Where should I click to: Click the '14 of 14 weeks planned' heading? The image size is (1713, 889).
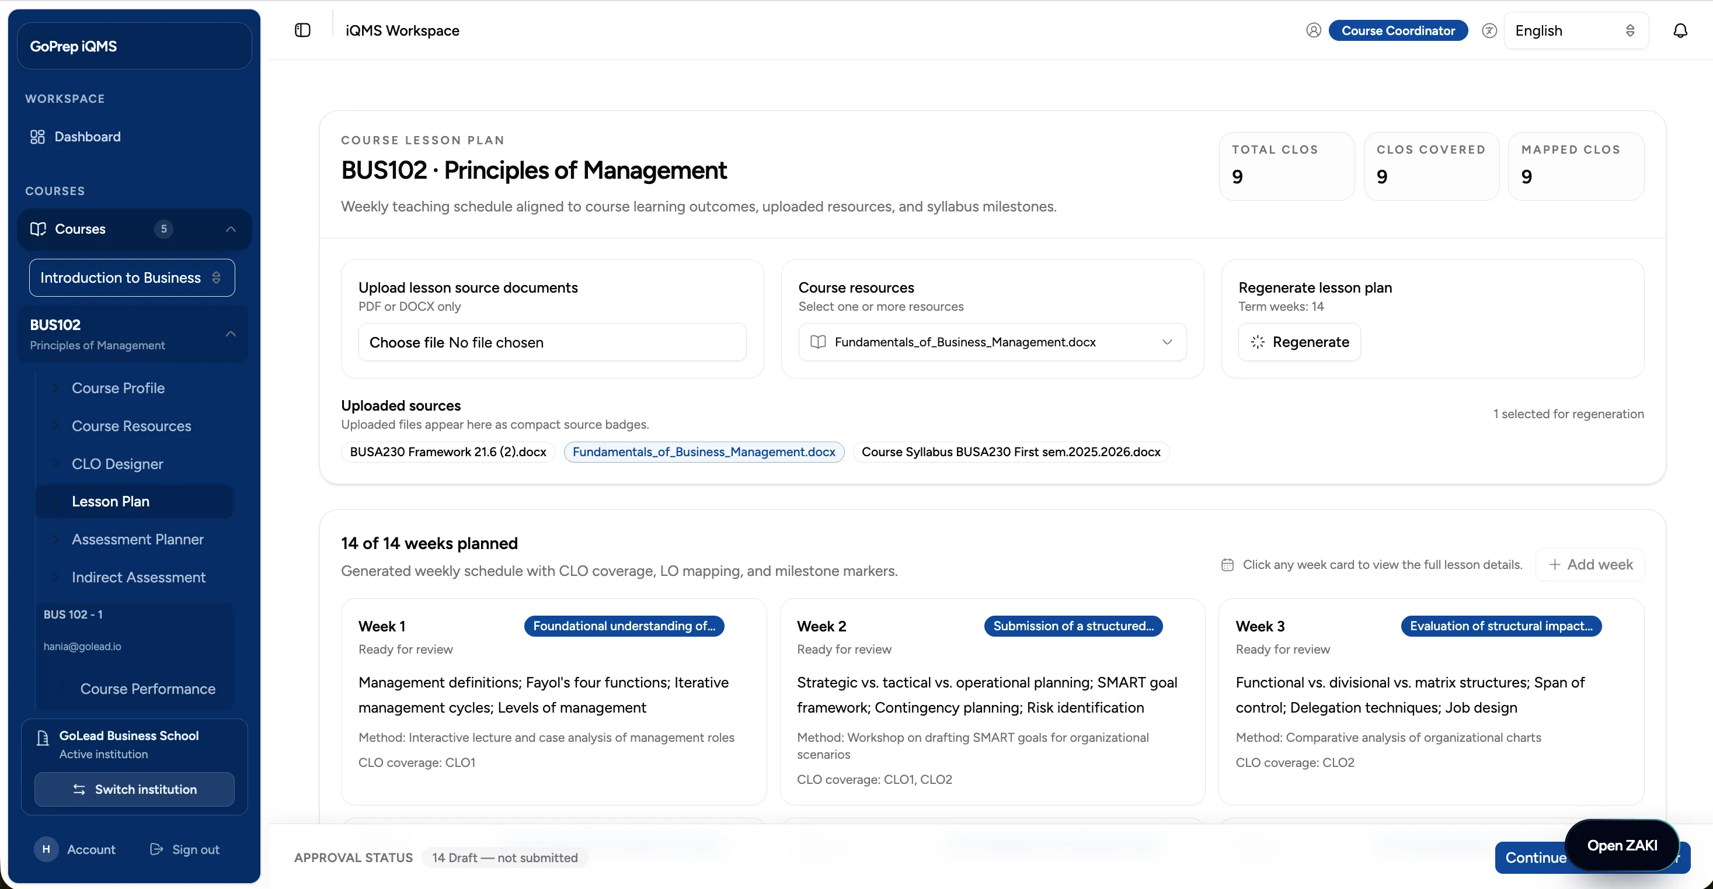[x=429, y=544]
